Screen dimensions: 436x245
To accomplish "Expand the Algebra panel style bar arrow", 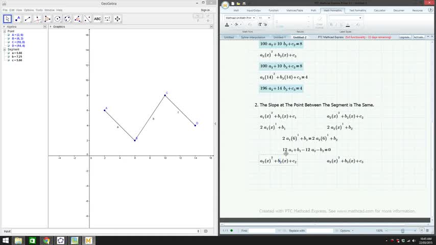I will pos(4,27).
